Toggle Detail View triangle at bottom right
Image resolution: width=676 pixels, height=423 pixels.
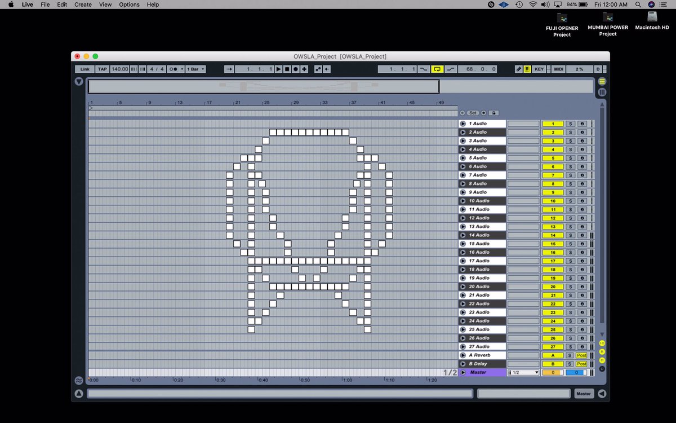[602, 394]
